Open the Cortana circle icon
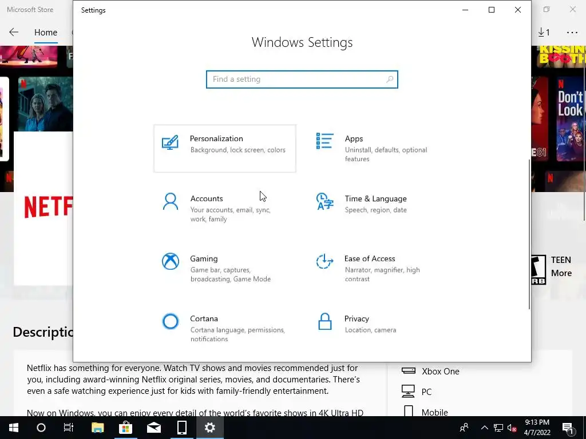Viewport: 586px width, 439px height. click(x=171, y=321)
